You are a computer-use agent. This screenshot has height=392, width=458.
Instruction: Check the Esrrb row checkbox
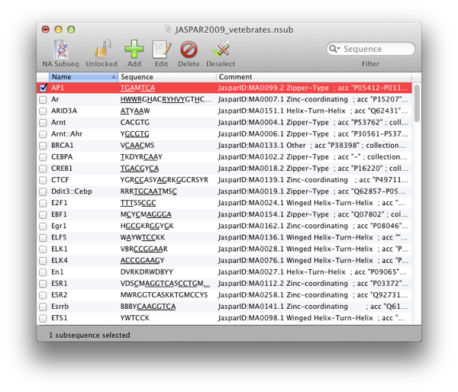tap(43, 307)
